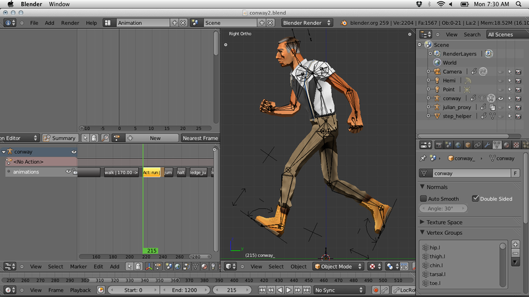Toggle selectability arrow for Hemi in outliner
The image size is (529, 297).
coord(510,81)
